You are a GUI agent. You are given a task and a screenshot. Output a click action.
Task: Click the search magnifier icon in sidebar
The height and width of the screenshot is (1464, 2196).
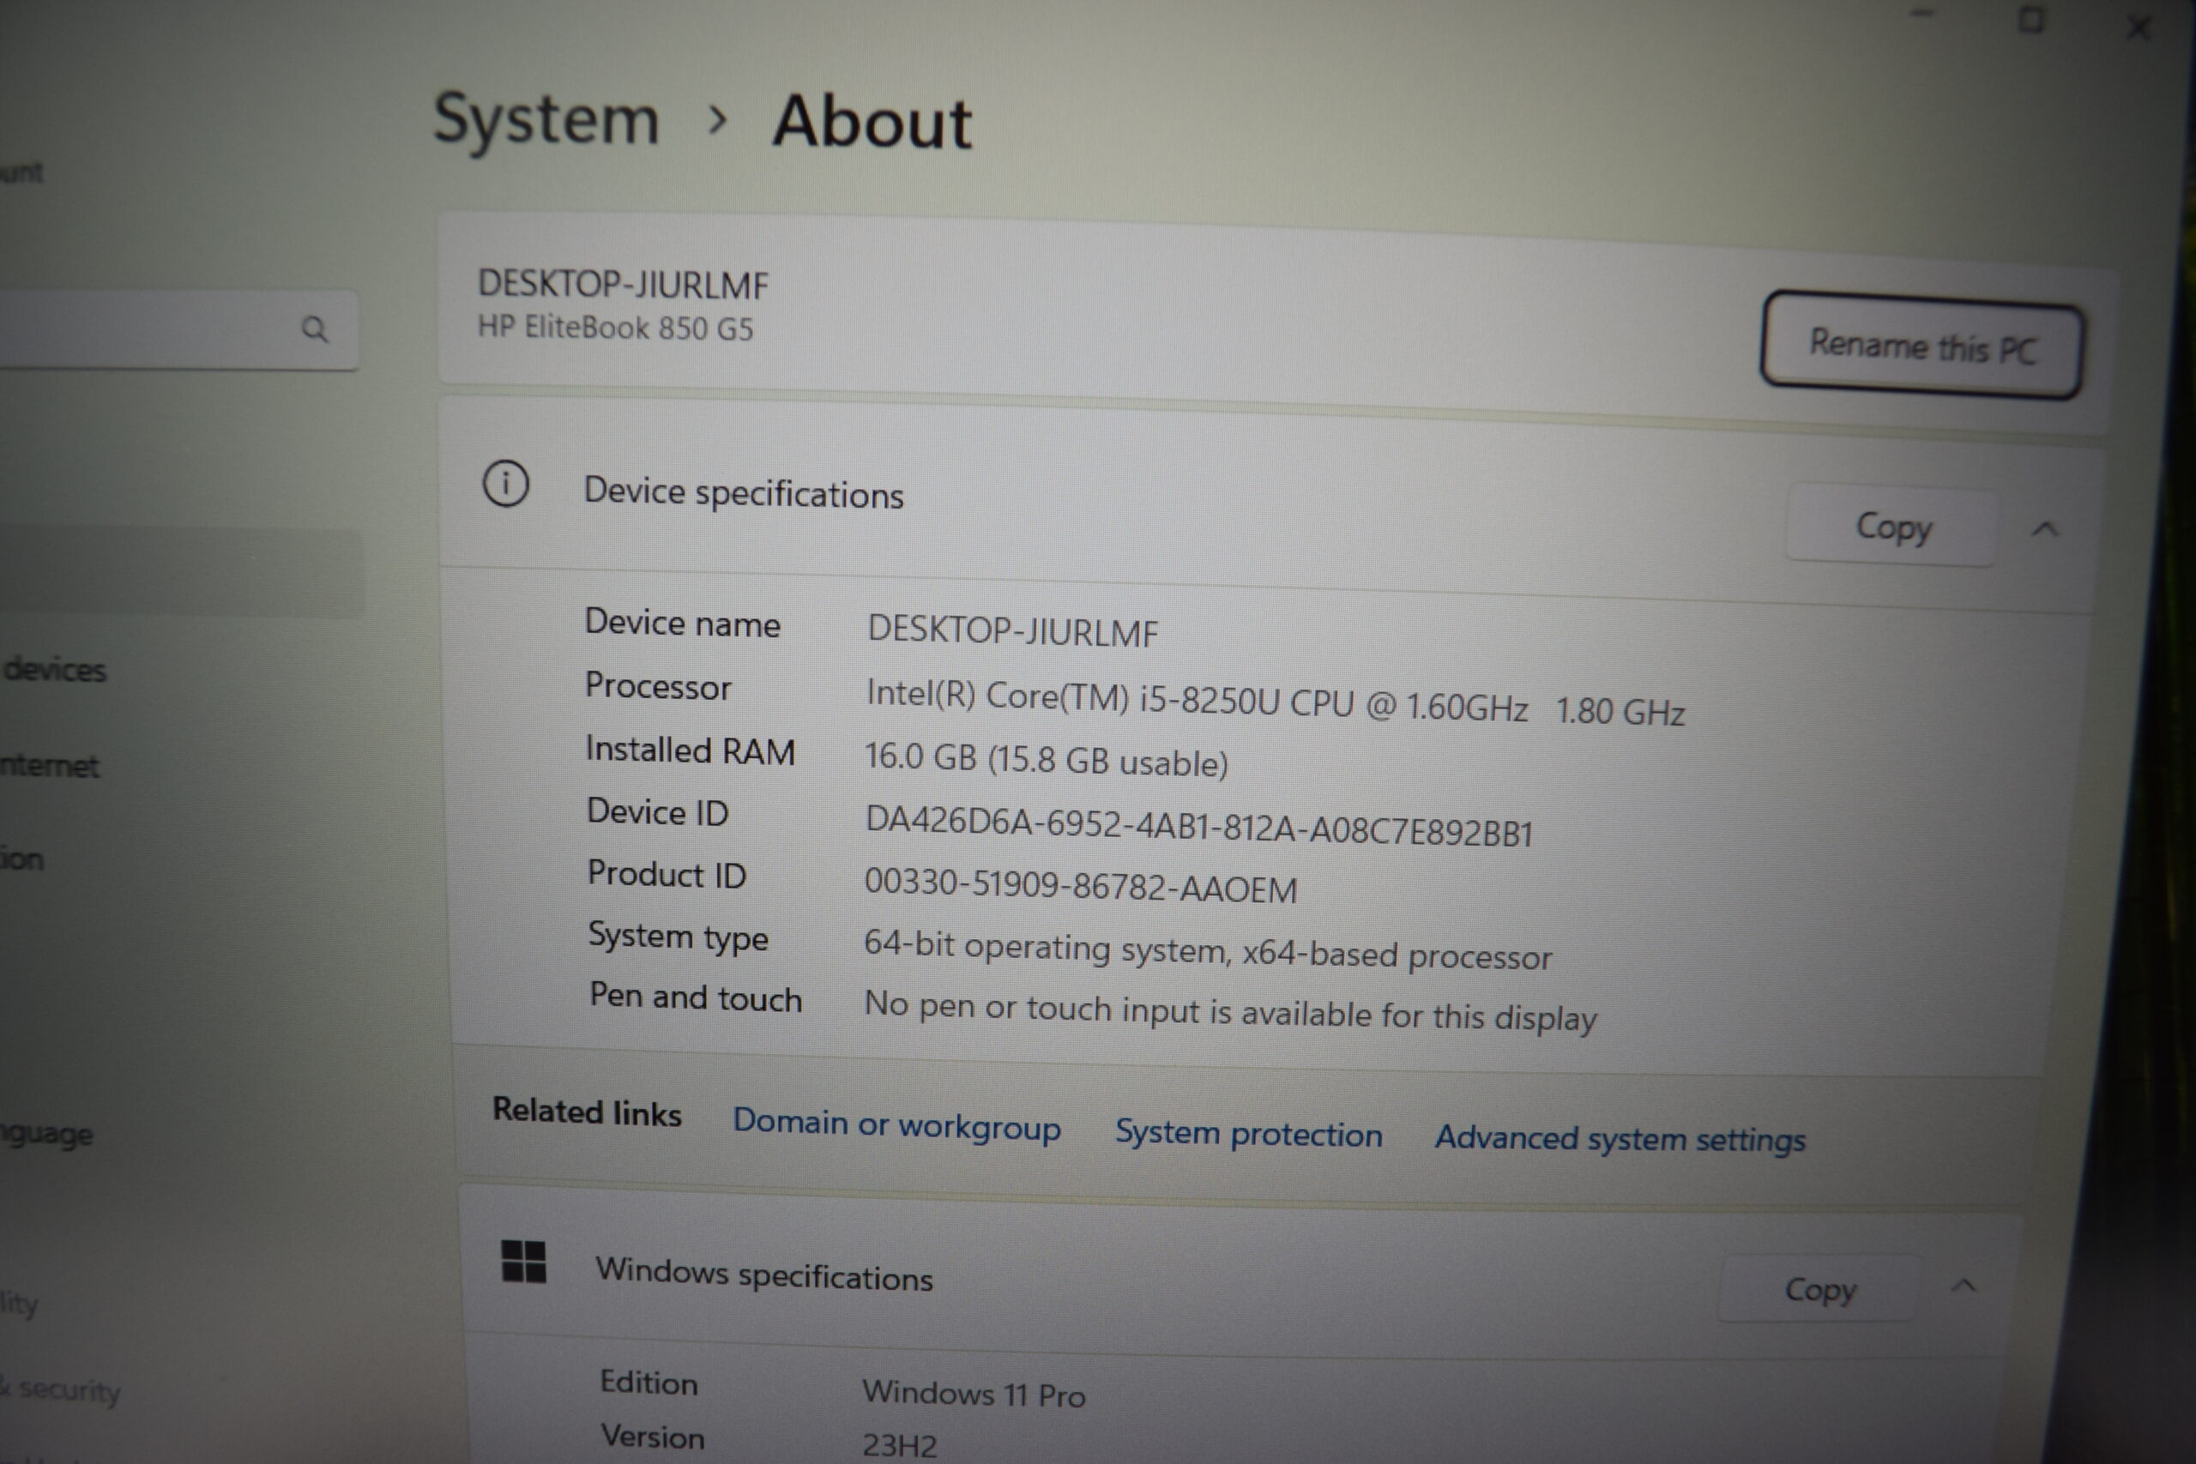click(315, 328)
